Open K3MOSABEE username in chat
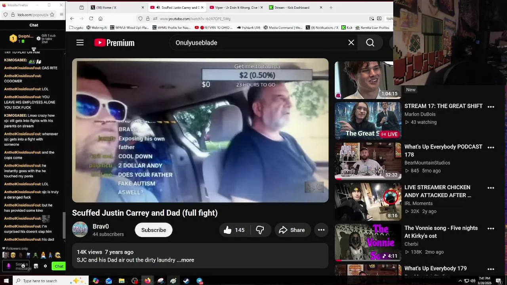 (x=15, y=60)
